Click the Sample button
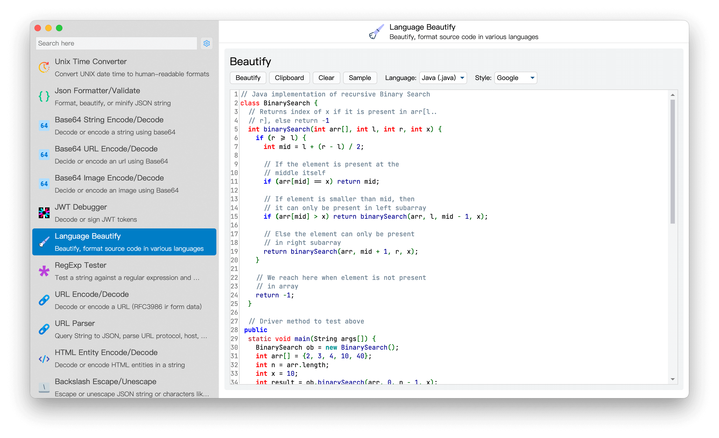Image resolution: width=719 pixels, height=438 pixels. (360, 78)
